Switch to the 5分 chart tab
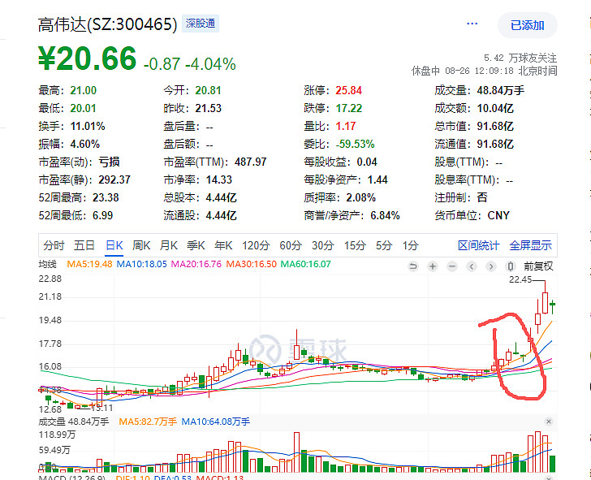591x480 pixels. click(384, 246)
